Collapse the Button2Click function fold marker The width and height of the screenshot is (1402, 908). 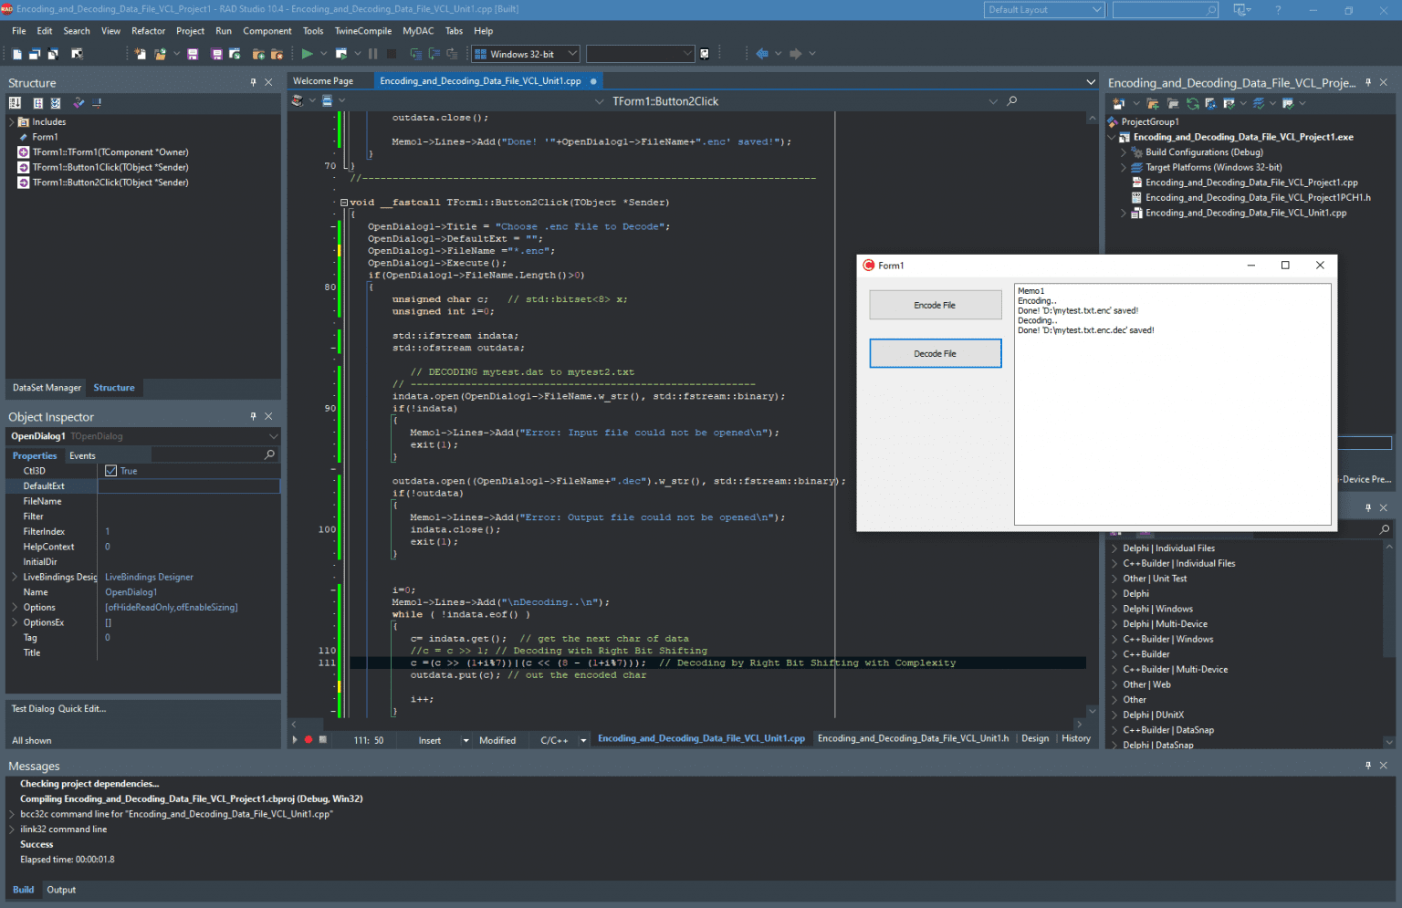click(x=344, y=203)
